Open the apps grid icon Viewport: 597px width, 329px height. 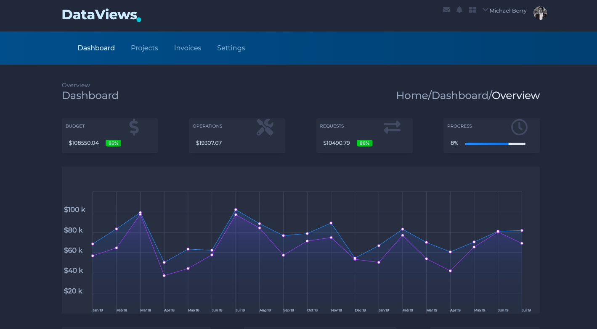pyautogui.click(x=472, y=9)
